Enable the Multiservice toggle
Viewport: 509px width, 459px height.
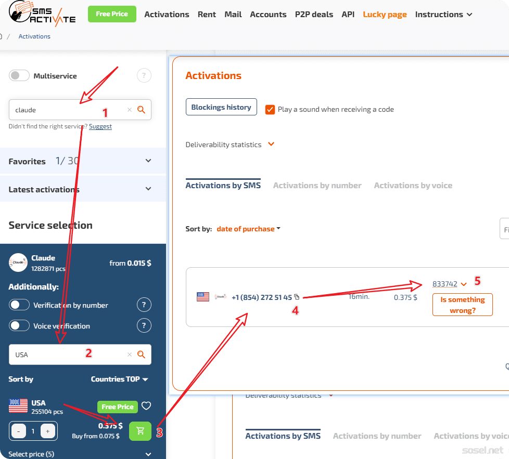(19, 76)
